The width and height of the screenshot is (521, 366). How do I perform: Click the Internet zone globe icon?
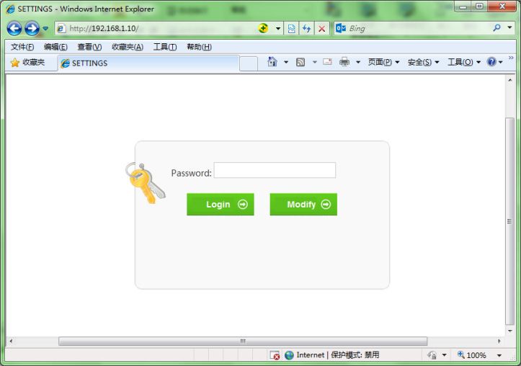click(290, 355)
